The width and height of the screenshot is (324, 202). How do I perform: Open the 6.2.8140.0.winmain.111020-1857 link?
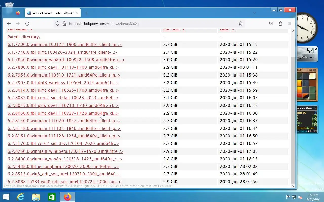click(x=64, y=121)
